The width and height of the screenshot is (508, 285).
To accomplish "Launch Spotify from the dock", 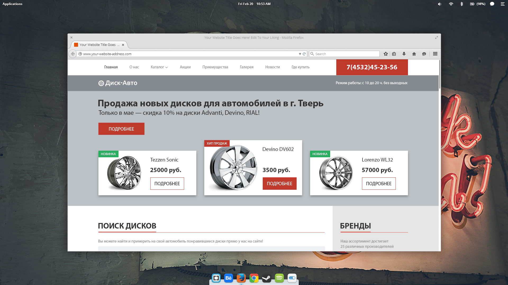I will click(x=279, y=278).
